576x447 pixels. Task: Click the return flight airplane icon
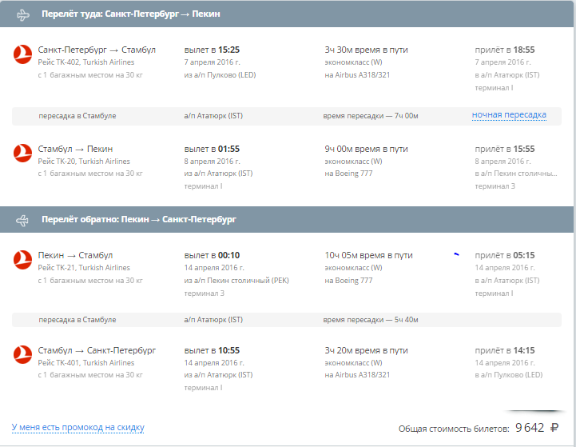click(22, 220)
